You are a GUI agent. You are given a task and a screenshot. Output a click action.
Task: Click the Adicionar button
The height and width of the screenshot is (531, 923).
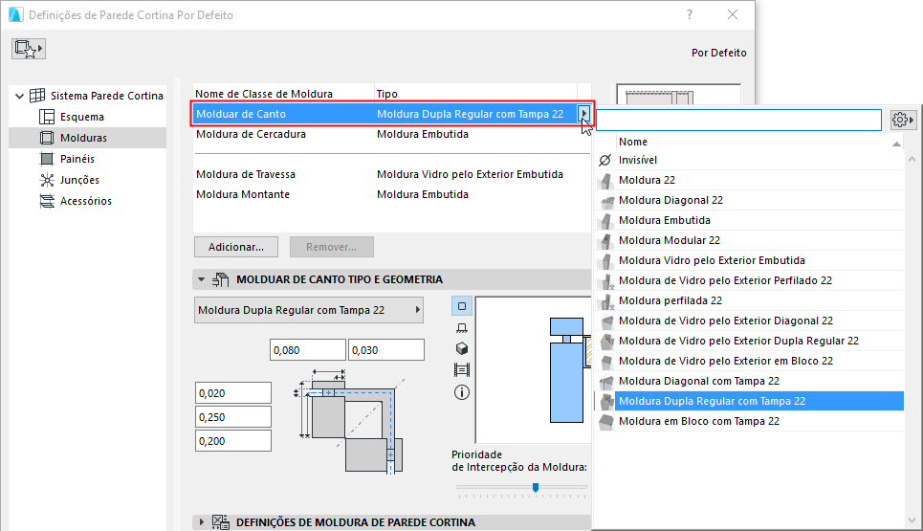[236, 247]
